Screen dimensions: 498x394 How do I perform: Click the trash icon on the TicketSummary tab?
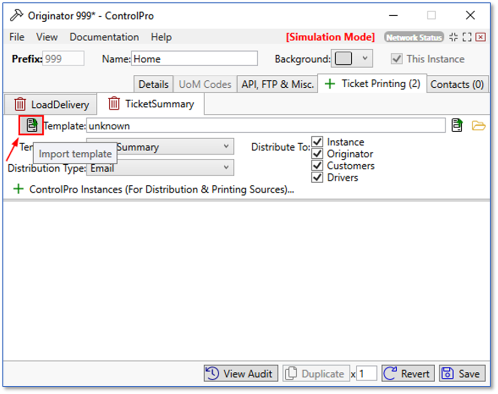click(x=114, y=103)
